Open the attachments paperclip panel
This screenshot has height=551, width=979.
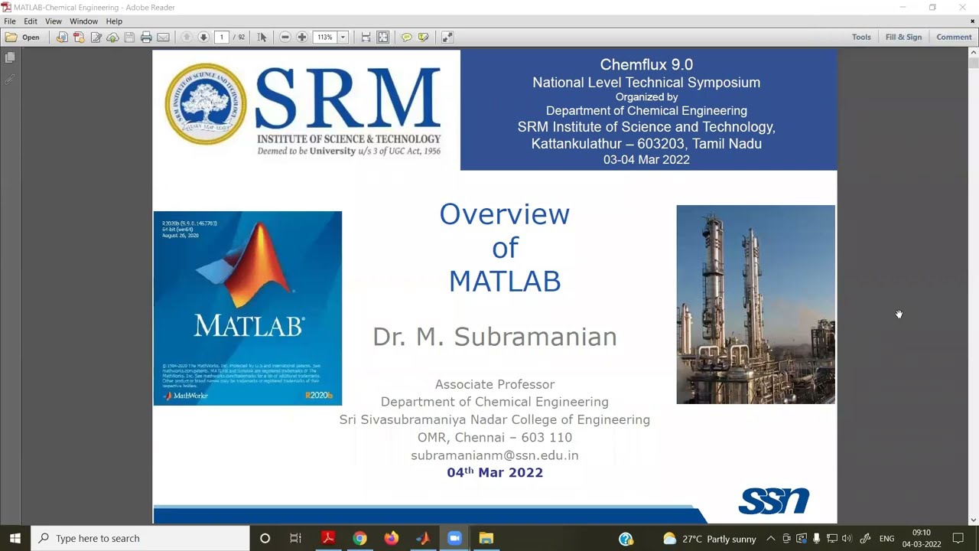click(10, 80)
